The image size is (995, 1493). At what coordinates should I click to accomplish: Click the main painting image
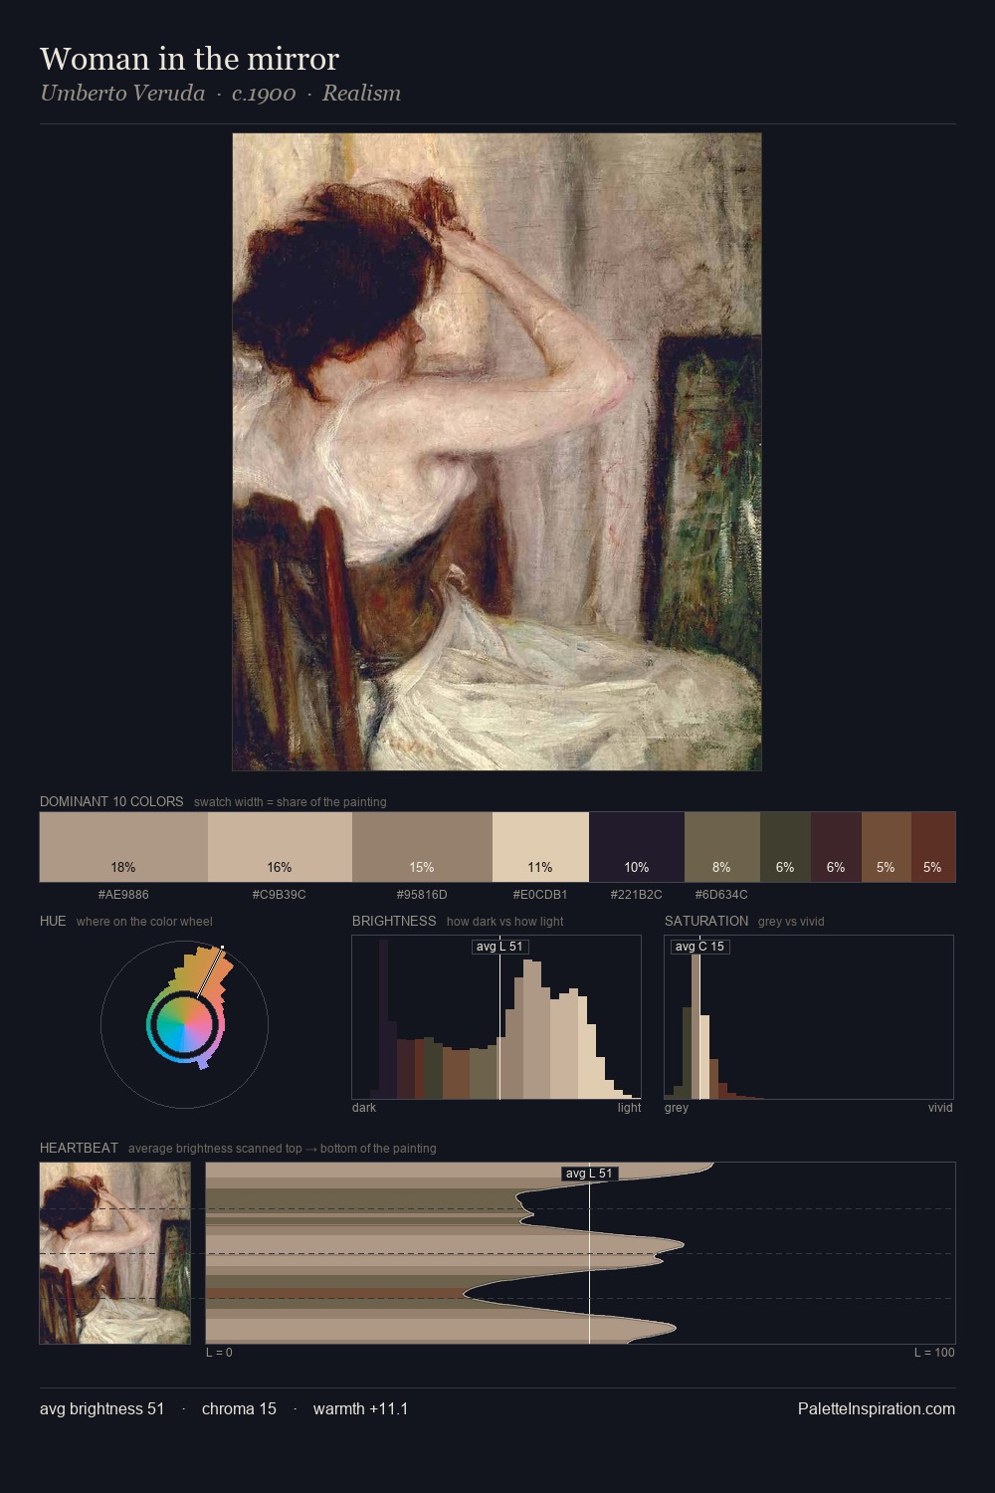497,452
